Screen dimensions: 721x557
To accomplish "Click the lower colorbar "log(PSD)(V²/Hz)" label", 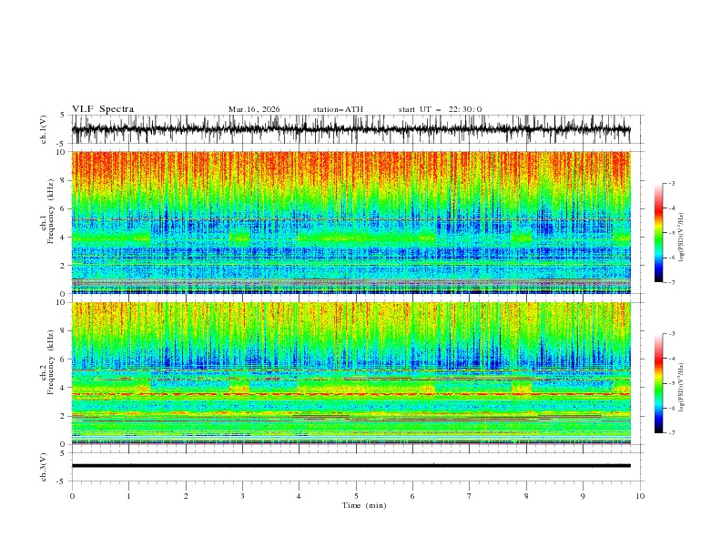I will pyautogui.click(x=681, y=388).
